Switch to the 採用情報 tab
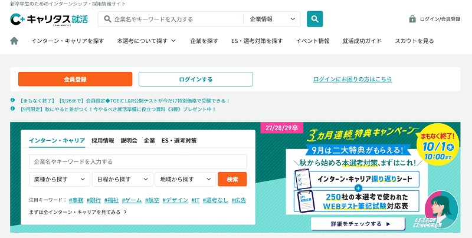 tap(103, 141)
